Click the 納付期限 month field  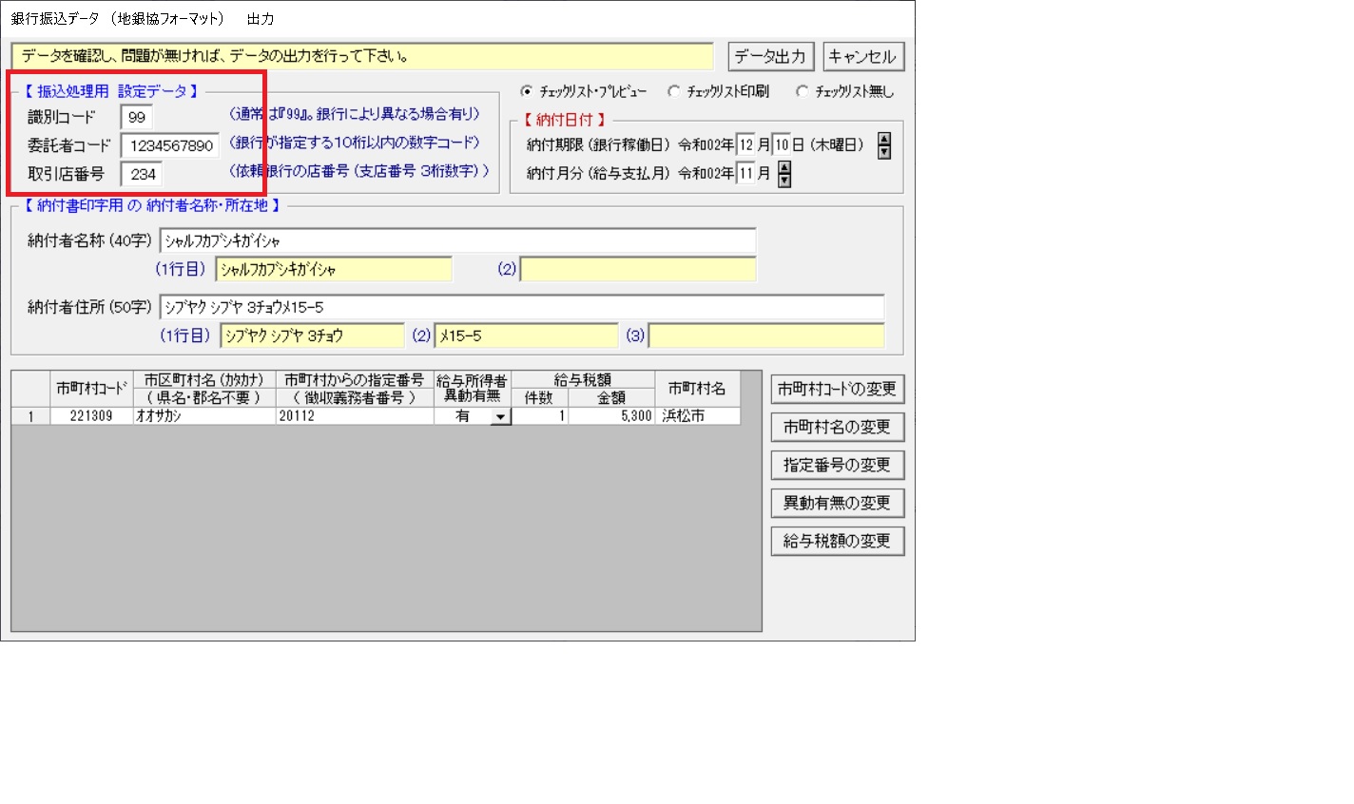745,145
